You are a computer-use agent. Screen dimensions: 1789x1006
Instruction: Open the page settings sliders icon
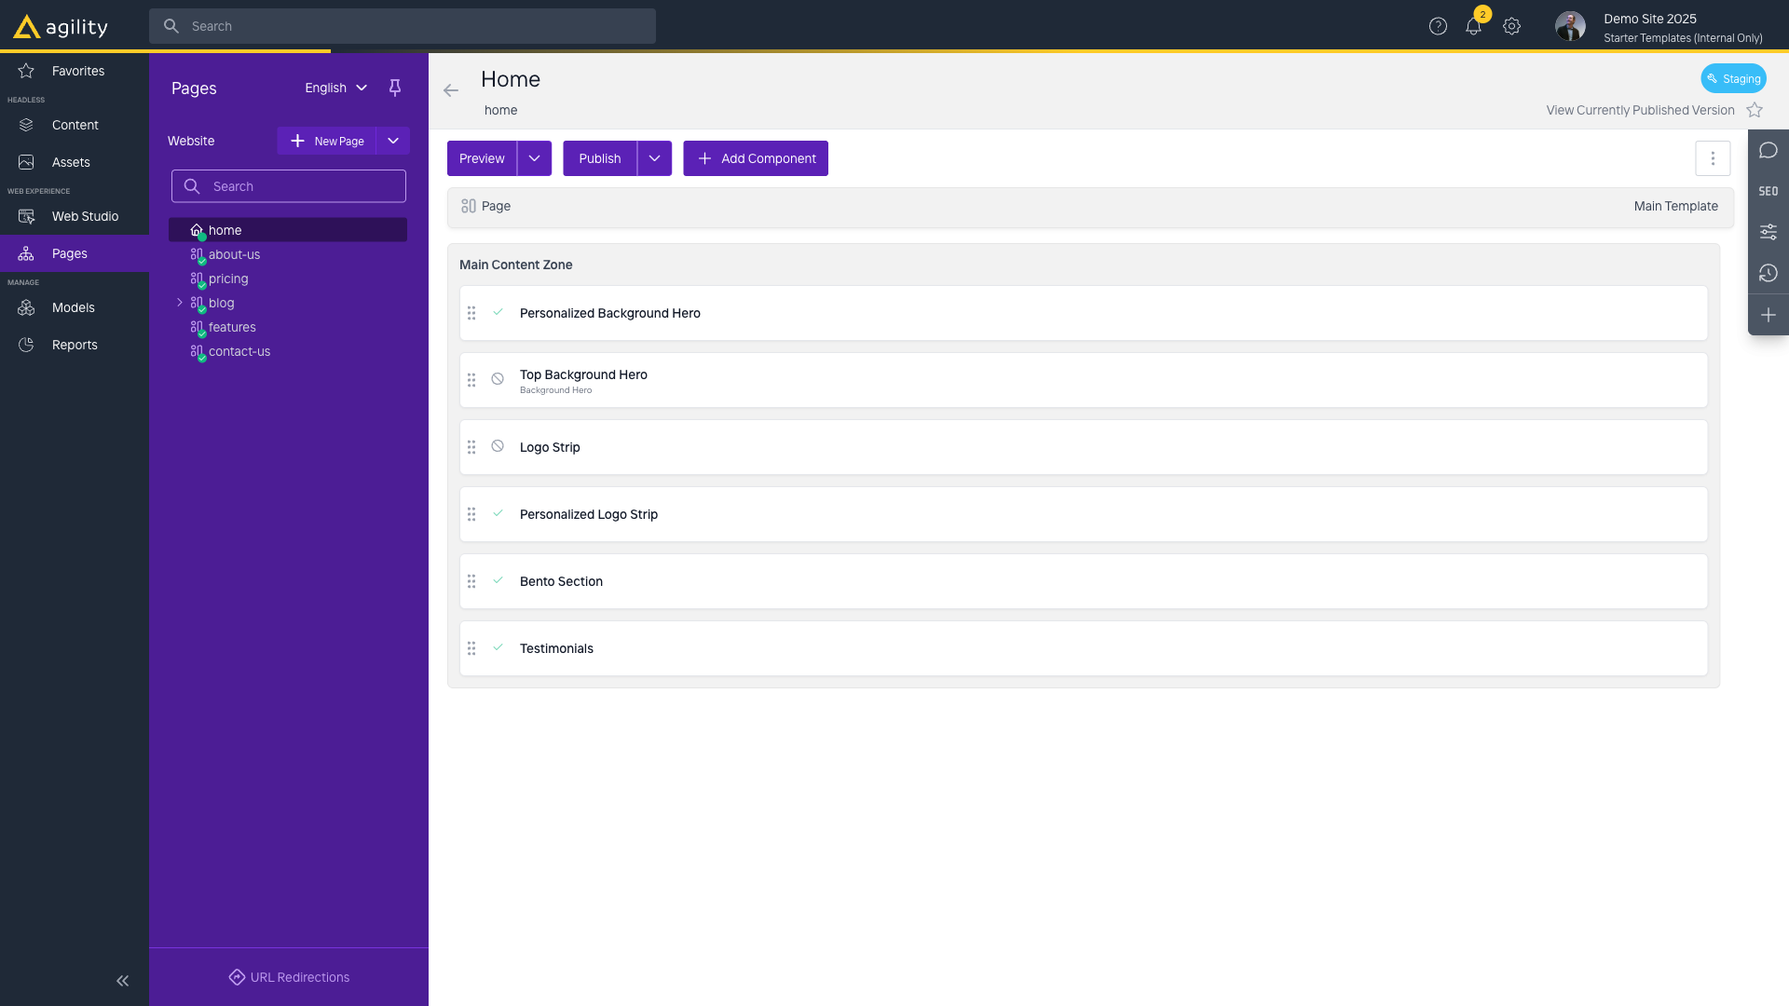(x=1769, y=232)
